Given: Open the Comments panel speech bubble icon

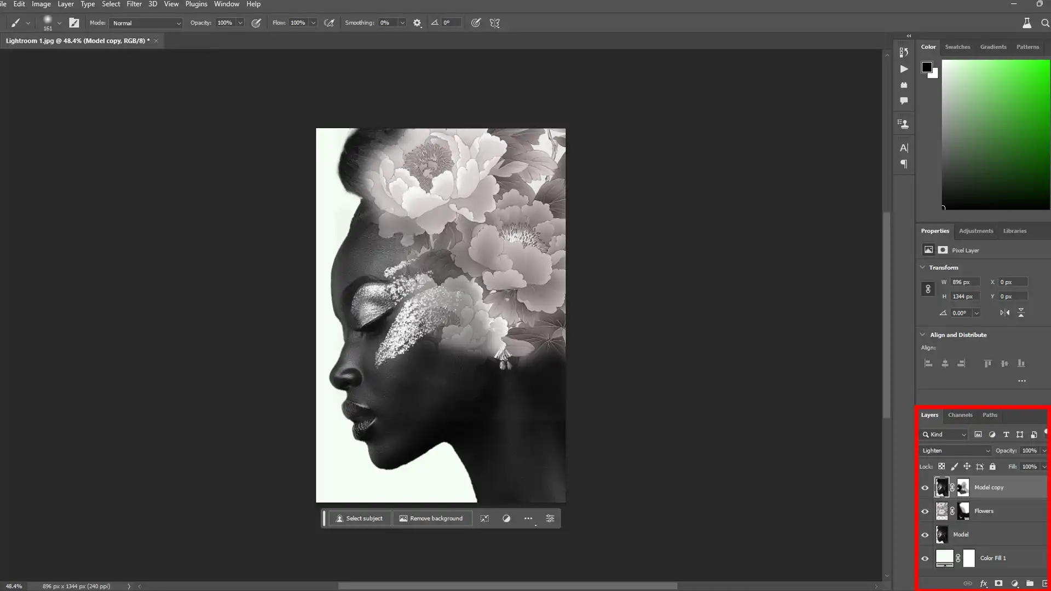Looking at the screenshot, I should pos(904,101).
